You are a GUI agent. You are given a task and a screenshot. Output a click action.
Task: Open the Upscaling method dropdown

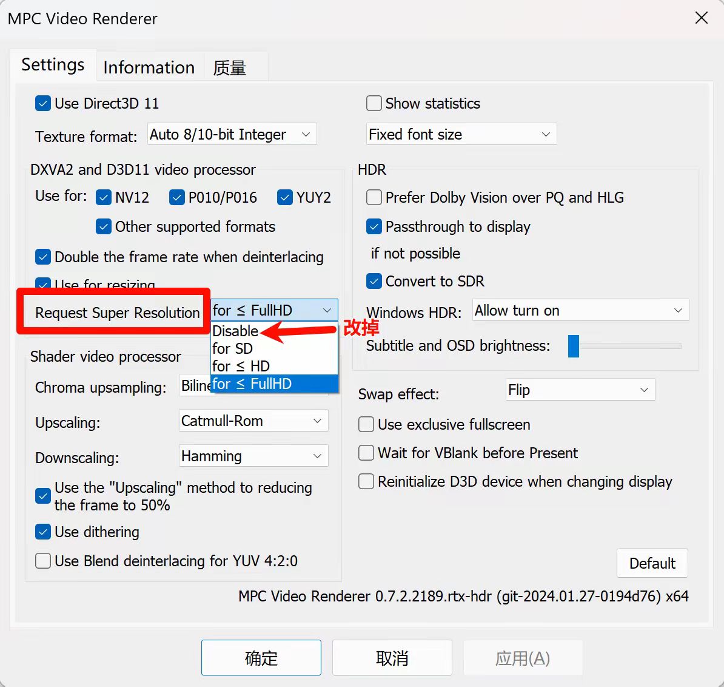click(253, 421)
